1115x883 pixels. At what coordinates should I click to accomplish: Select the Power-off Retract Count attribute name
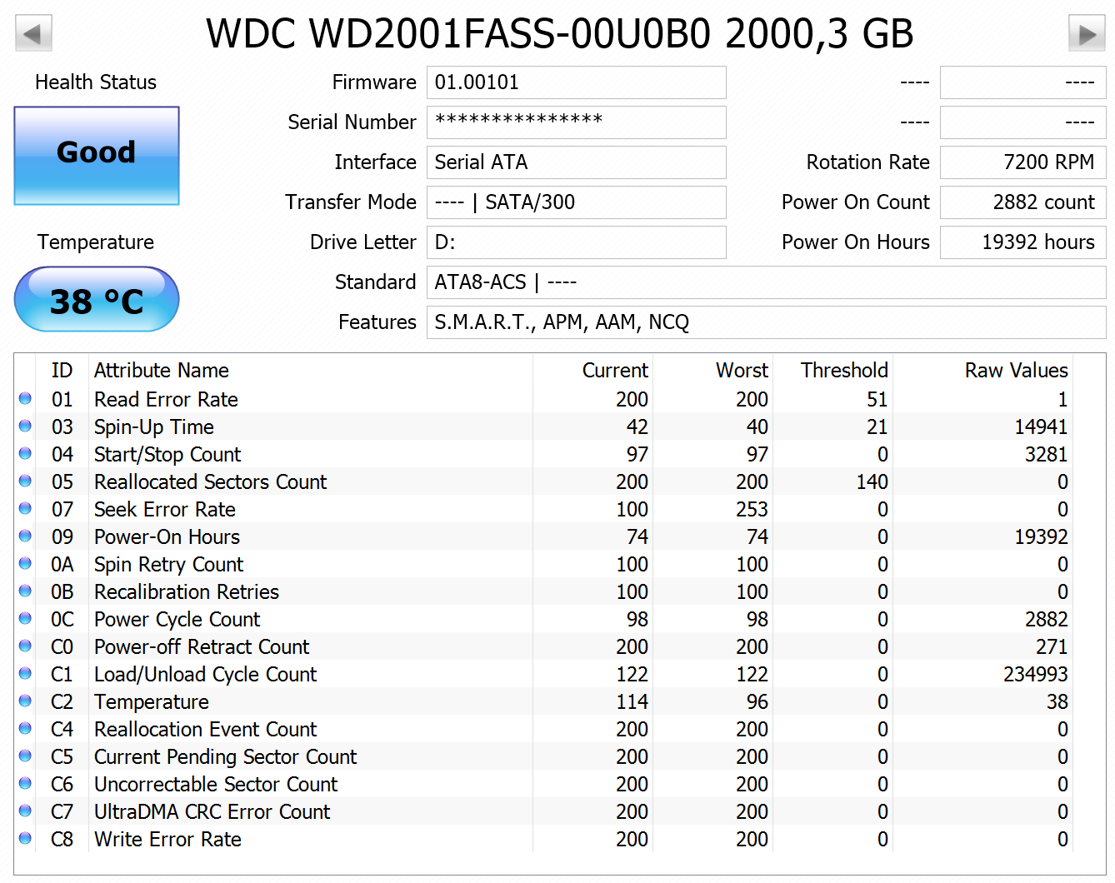pos(202,647)
